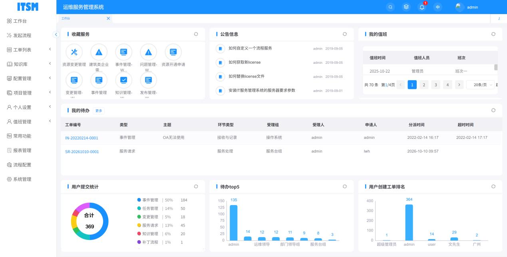This screenshot has width=507, height=257.
Task: Refresh the 我的待办 panel
Action: pyautogui.click(x=493, y=110)
